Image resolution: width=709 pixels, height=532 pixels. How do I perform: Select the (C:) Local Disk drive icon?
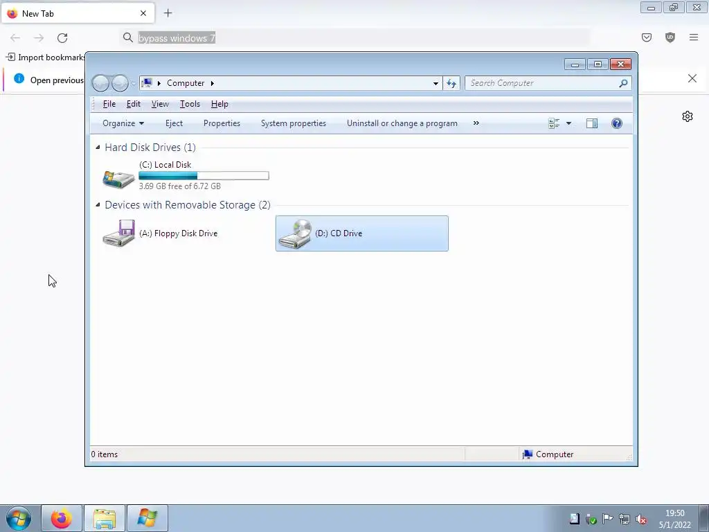click(118, 179)
